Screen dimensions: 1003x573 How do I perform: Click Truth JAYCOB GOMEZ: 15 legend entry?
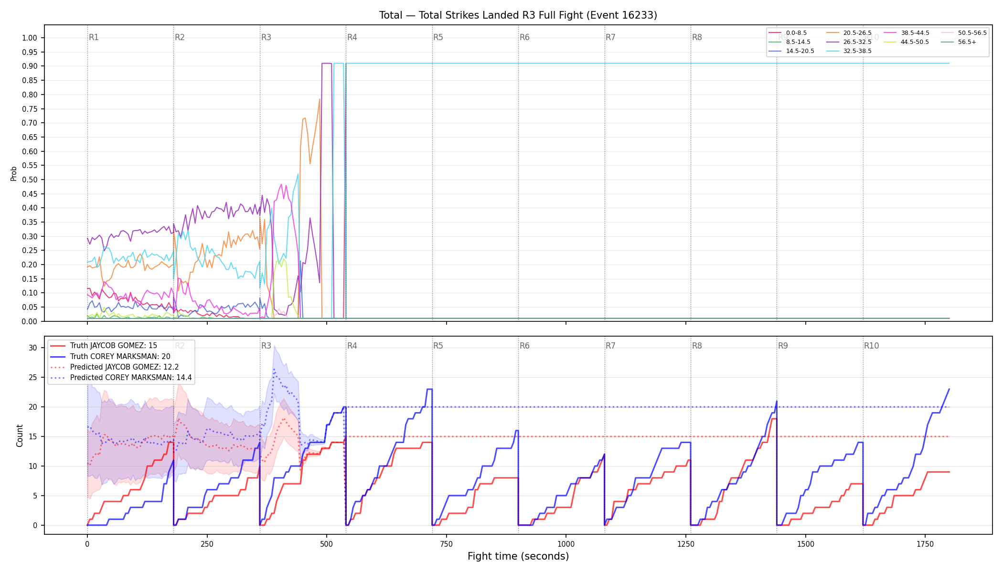click(104, 346)
